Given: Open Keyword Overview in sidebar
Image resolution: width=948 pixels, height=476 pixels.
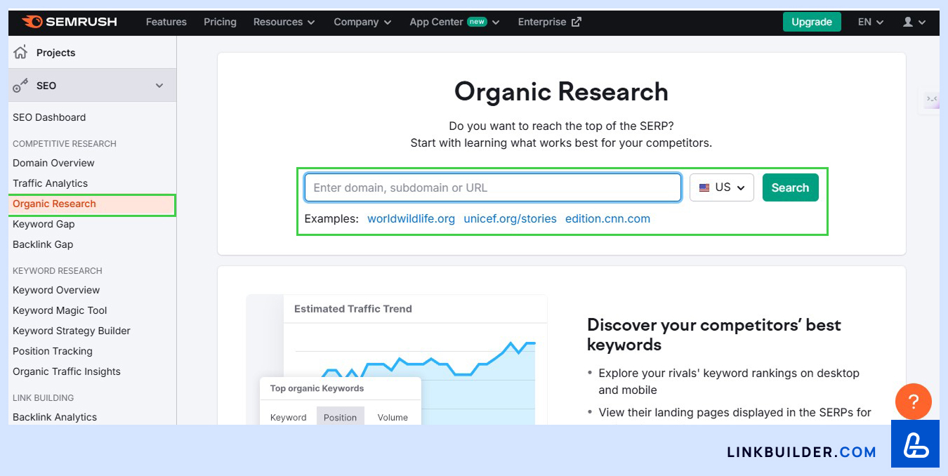Looking at the screenshot, I should (56, 290).
